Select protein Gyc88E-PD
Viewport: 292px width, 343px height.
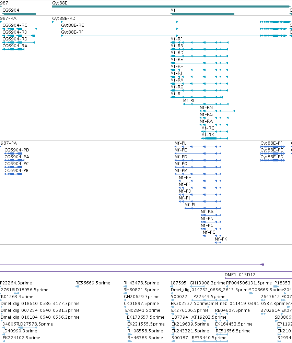coord(272,157)
